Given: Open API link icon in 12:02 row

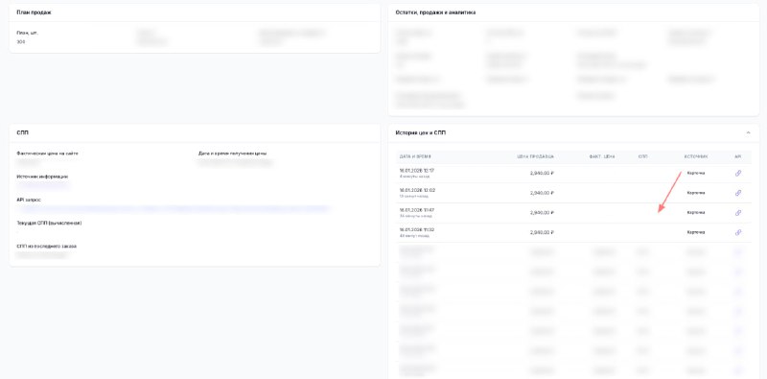Looking at the screenshot, I should [738, 193].
